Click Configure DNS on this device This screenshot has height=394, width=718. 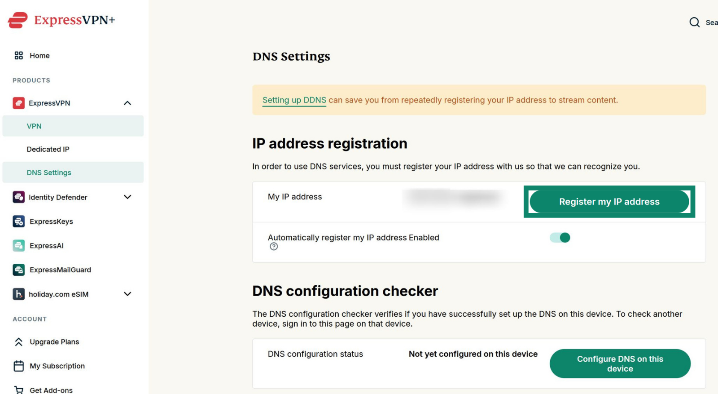click(620, 363)
